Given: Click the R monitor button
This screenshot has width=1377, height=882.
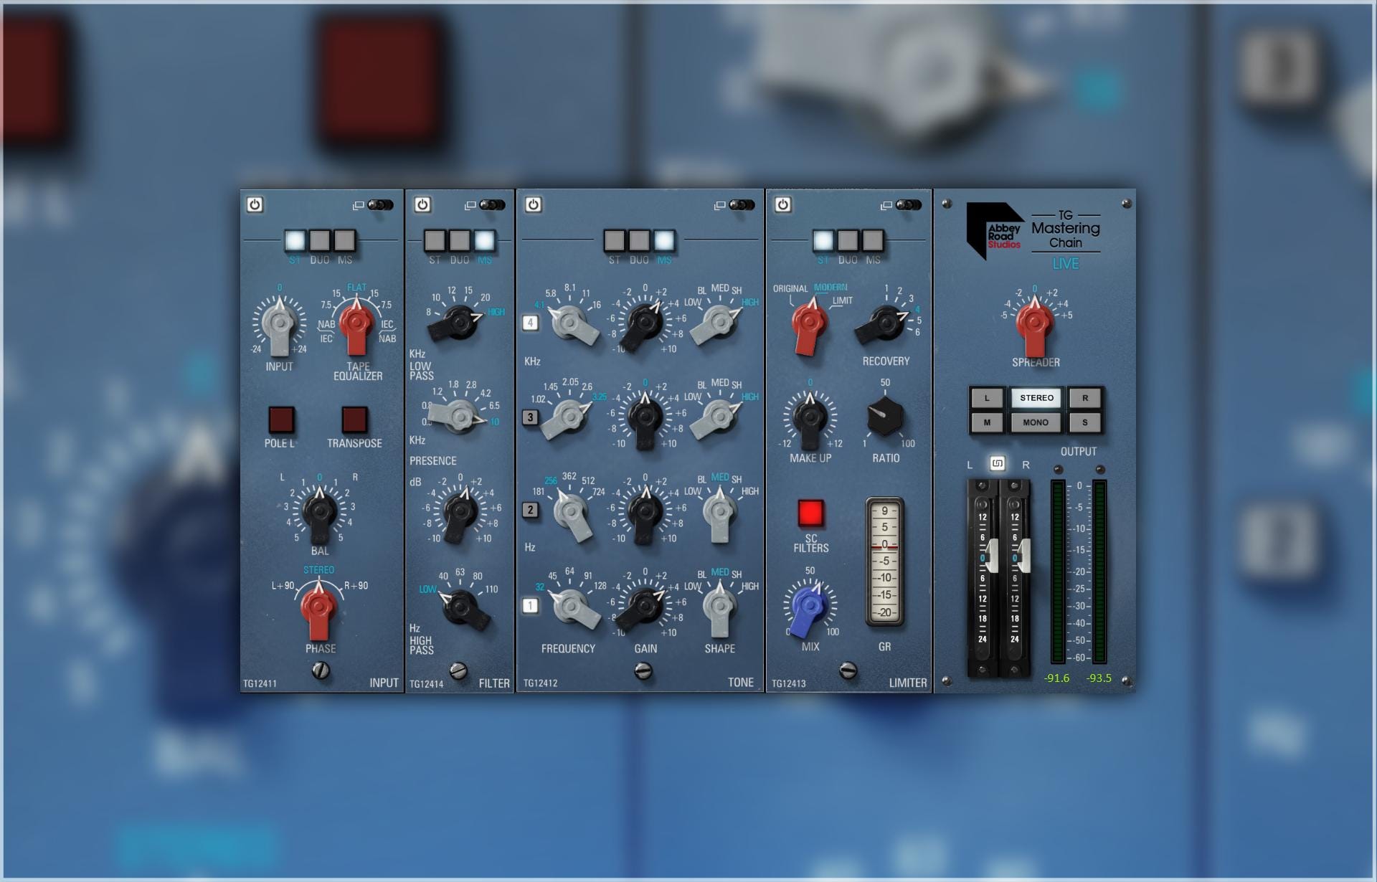Looking at the screenshot, I should pyautogui.click(x=1085, y=398).
